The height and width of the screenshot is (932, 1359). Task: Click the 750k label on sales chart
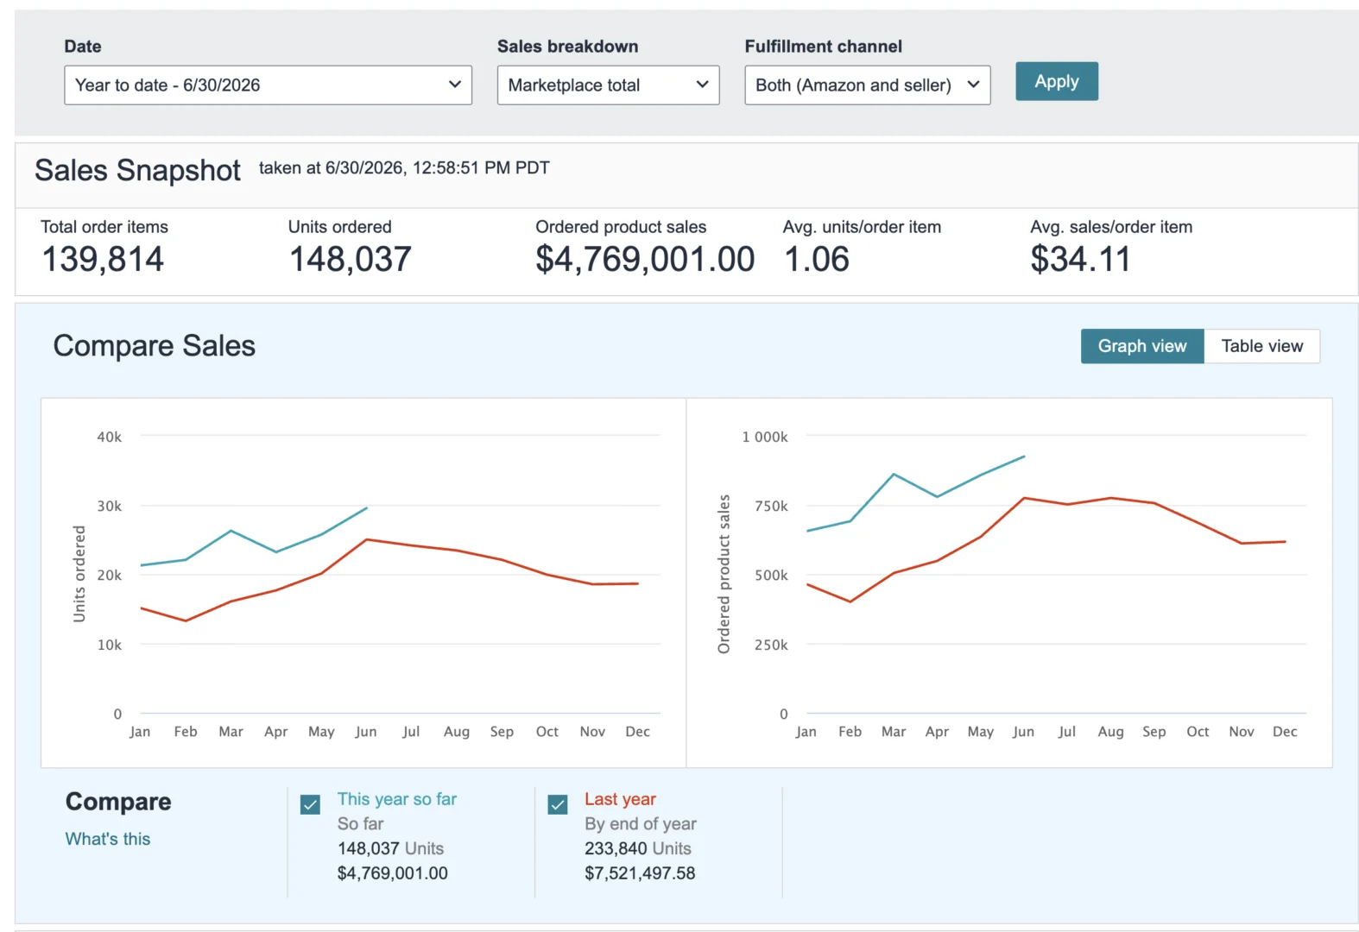(771, 506)
